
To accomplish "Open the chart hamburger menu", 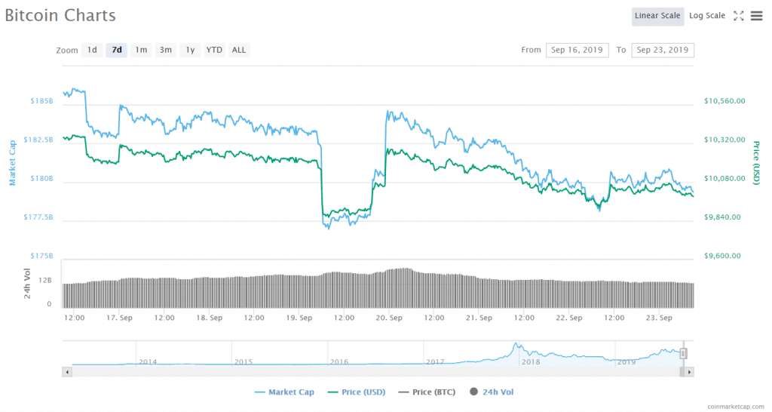I will pos(756,16).
